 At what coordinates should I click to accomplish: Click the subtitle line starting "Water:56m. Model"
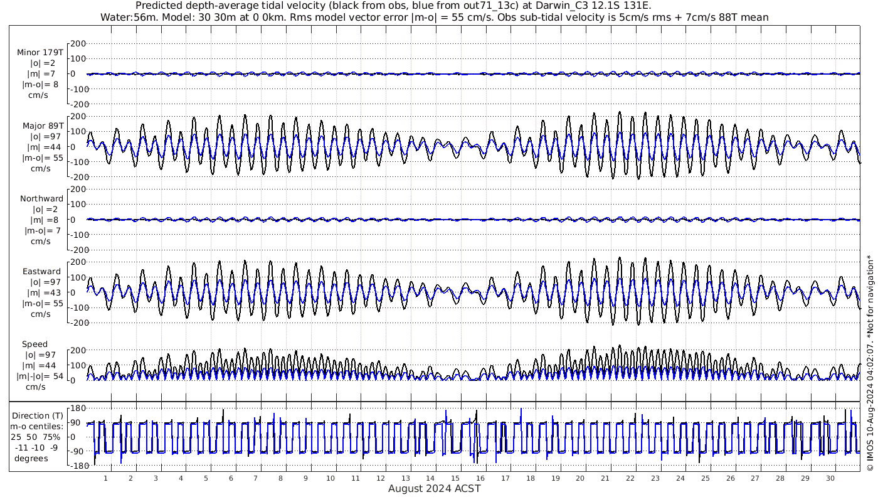coord(435,17)
